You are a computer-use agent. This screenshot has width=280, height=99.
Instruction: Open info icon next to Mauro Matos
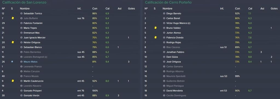pos(21,62)
